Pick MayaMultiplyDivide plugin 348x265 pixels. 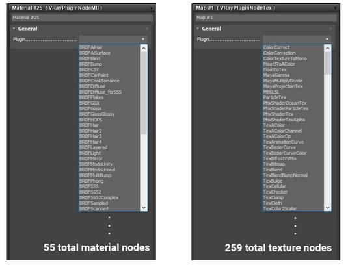tap(283, 81)
